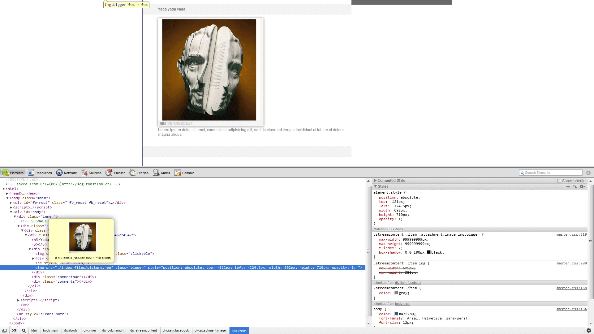Click the dock/undock DevTools icon

coord(5,330)
